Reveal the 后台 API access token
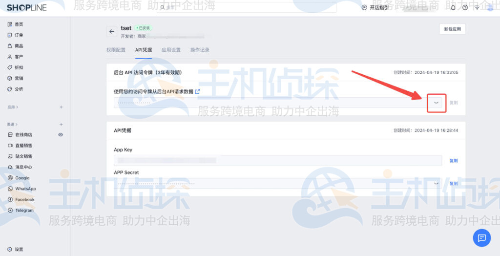 [x=436, y=103]
